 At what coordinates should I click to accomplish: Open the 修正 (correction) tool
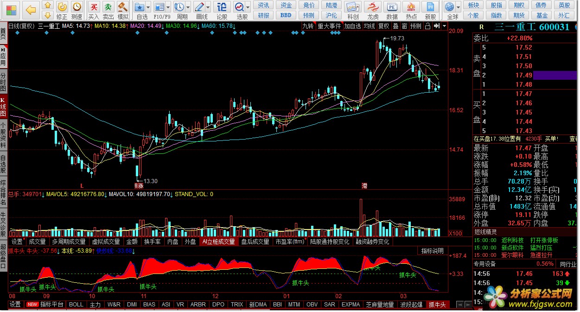tap(62, 10)
